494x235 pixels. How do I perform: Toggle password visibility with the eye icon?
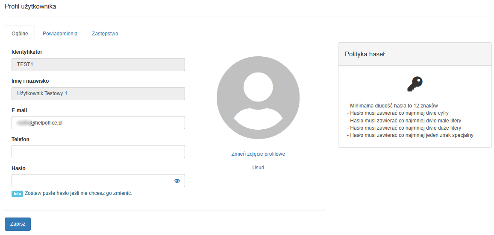[177, 181]
